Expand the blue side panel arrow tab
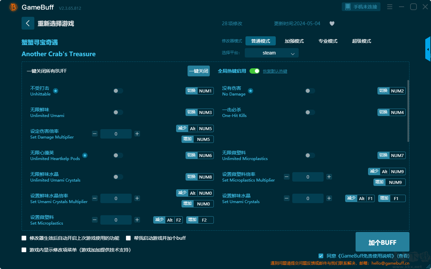This screenshot has width=431, height=269. 428,49
